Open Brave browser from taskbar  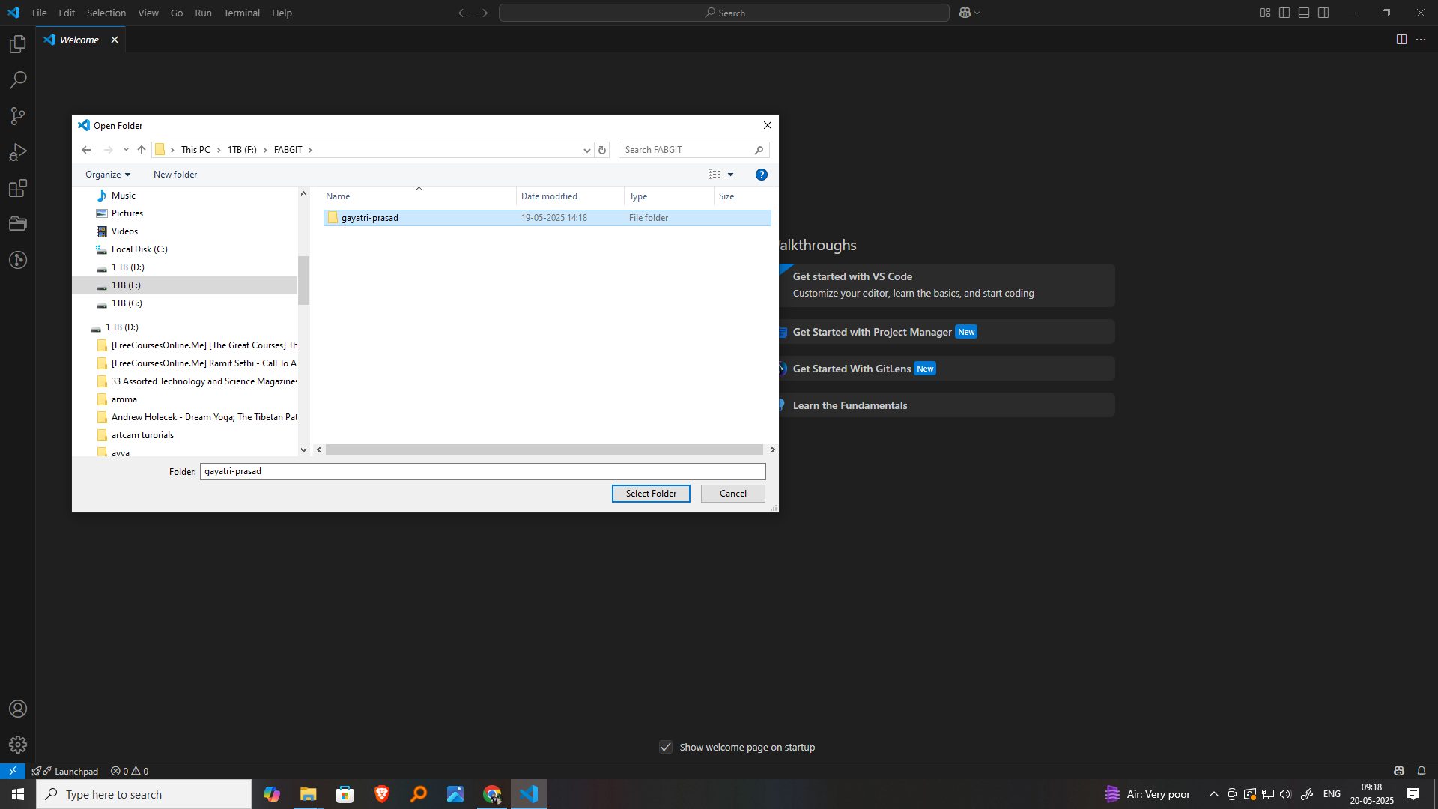(x=381, y=794)
